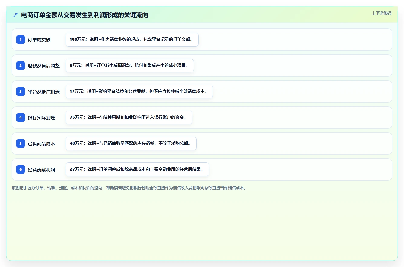Click step number badge 5
404x267 pixels.
pyautogui.click(x=21, y=143)
